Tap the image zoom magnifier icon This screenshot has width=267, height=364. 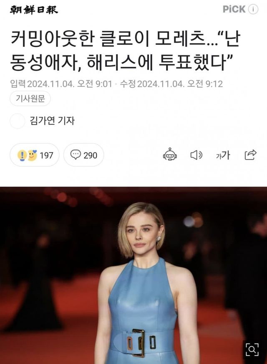click(x=252, y=349)
